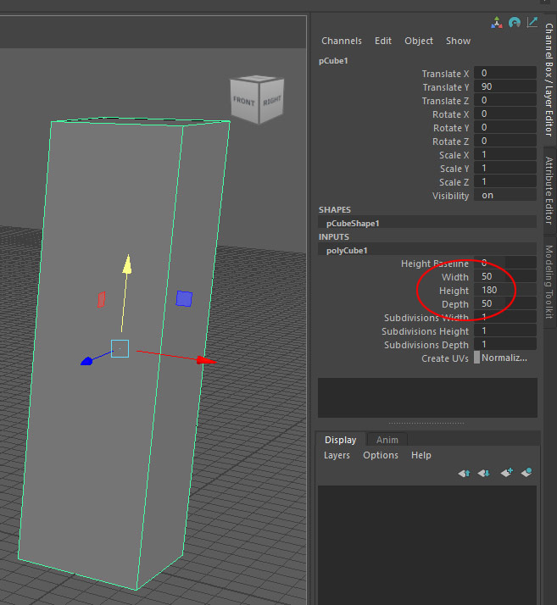
Task: Click the manipulator axes icon in Channel Box
Action: click(497, 23)
